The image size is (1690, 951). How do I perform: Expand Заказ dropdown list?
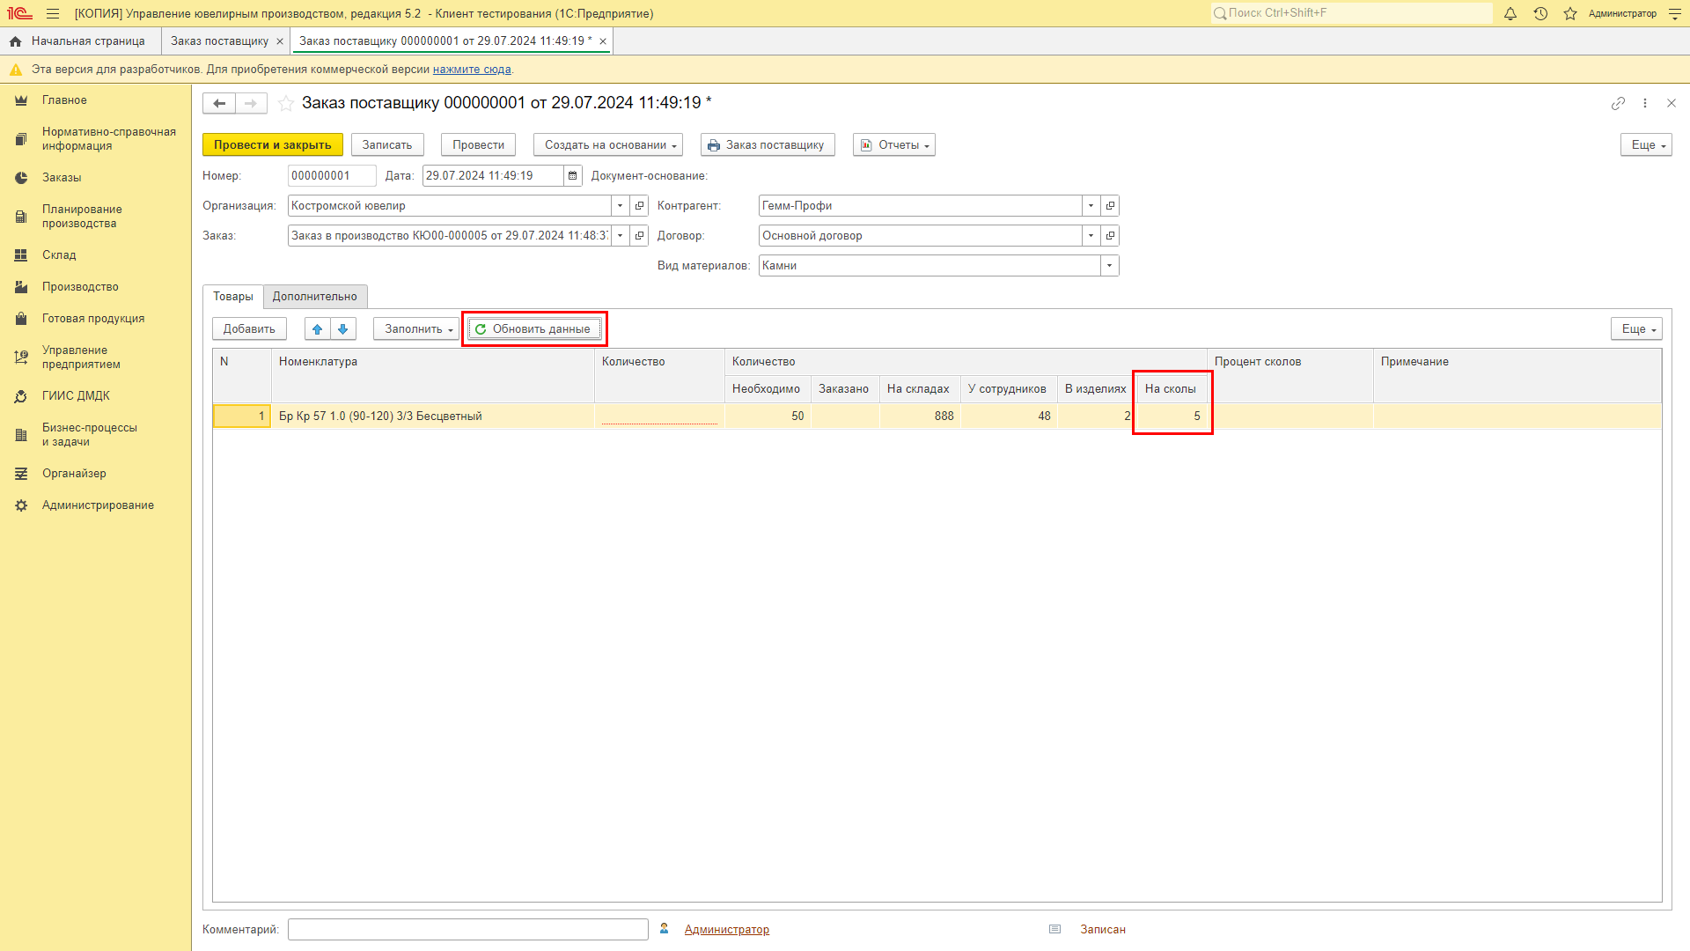pos(620,236)
